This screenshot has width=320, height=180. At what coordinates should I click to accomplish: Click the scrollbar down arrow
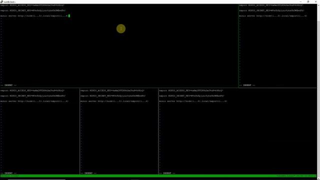tap(318, 178)
